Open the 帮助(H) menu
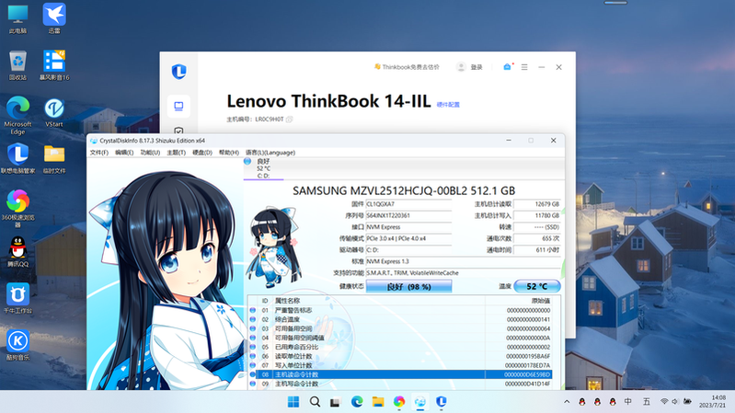Viewport: 735px width, 413px height. (x=229, y=153)
